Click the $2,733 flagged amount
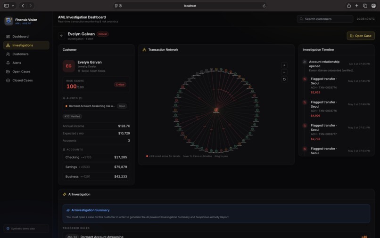Viewport: 380px width, 238px height. [x=315, y=139]
